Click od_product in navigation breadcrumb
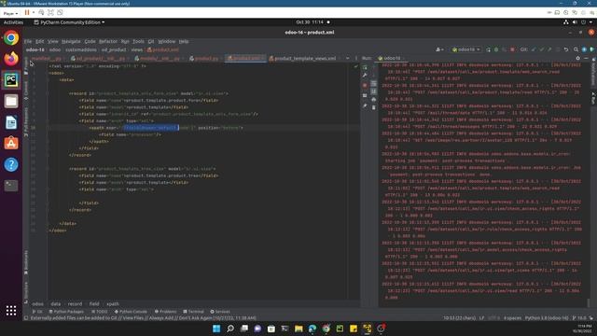597x336 pixels. pyautogui.click(x=114, y=49)
